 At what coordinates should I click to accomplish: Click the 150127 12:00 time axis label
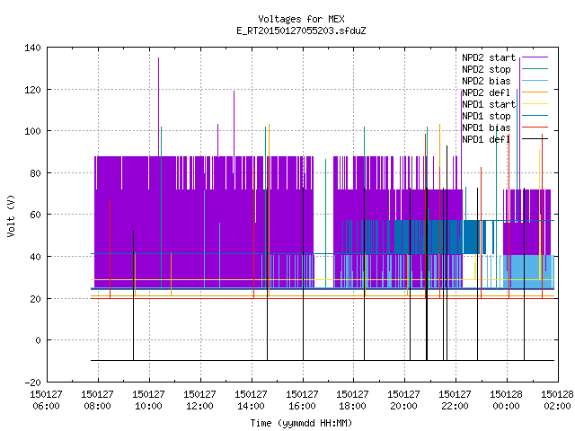coord(199,400)
